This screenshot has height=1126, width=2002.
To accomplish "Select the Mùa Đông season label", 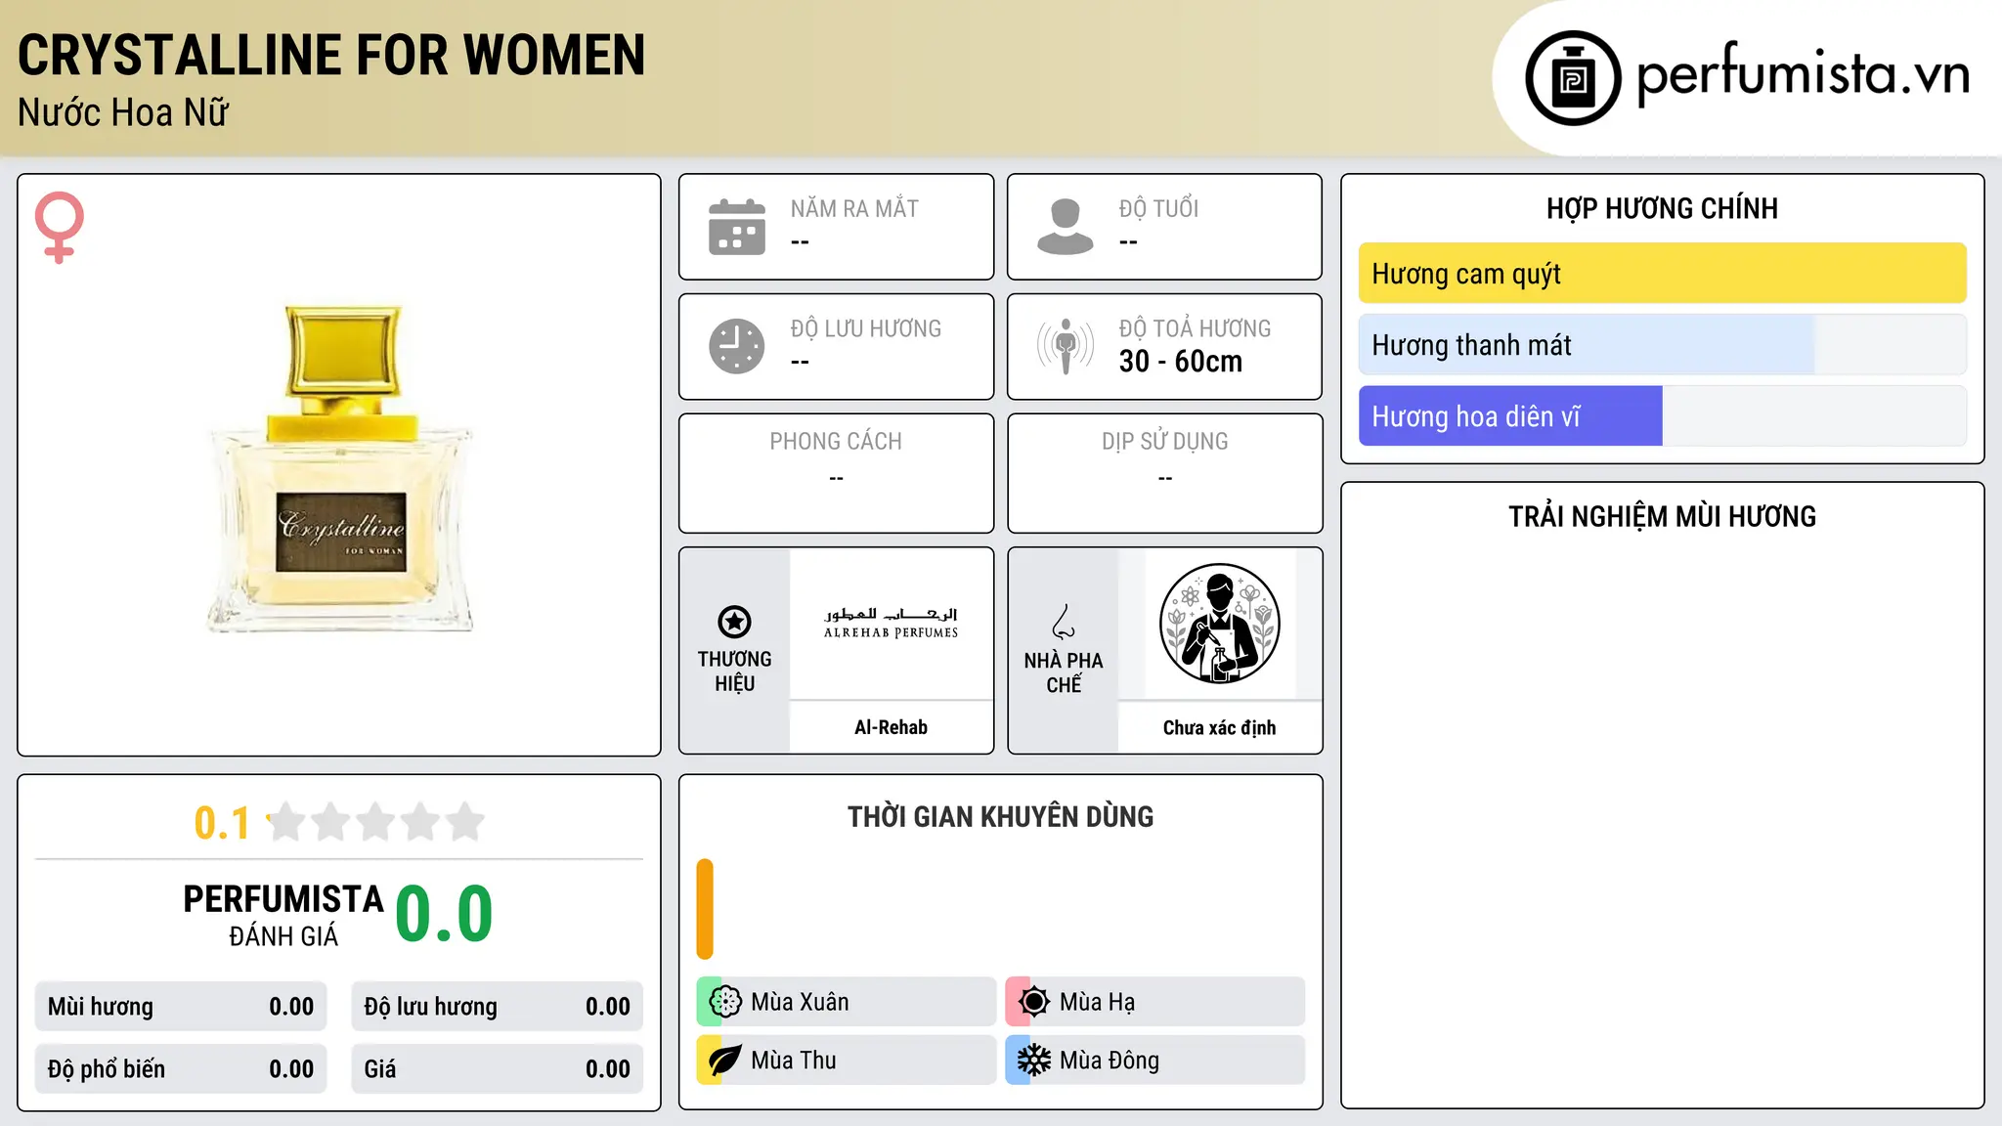I will point(1110,1061).
